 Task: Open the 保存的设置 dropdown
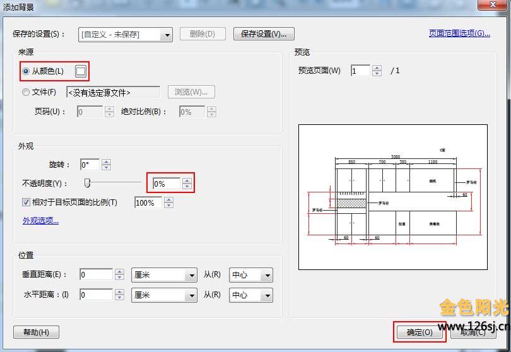tap(126, 34)
